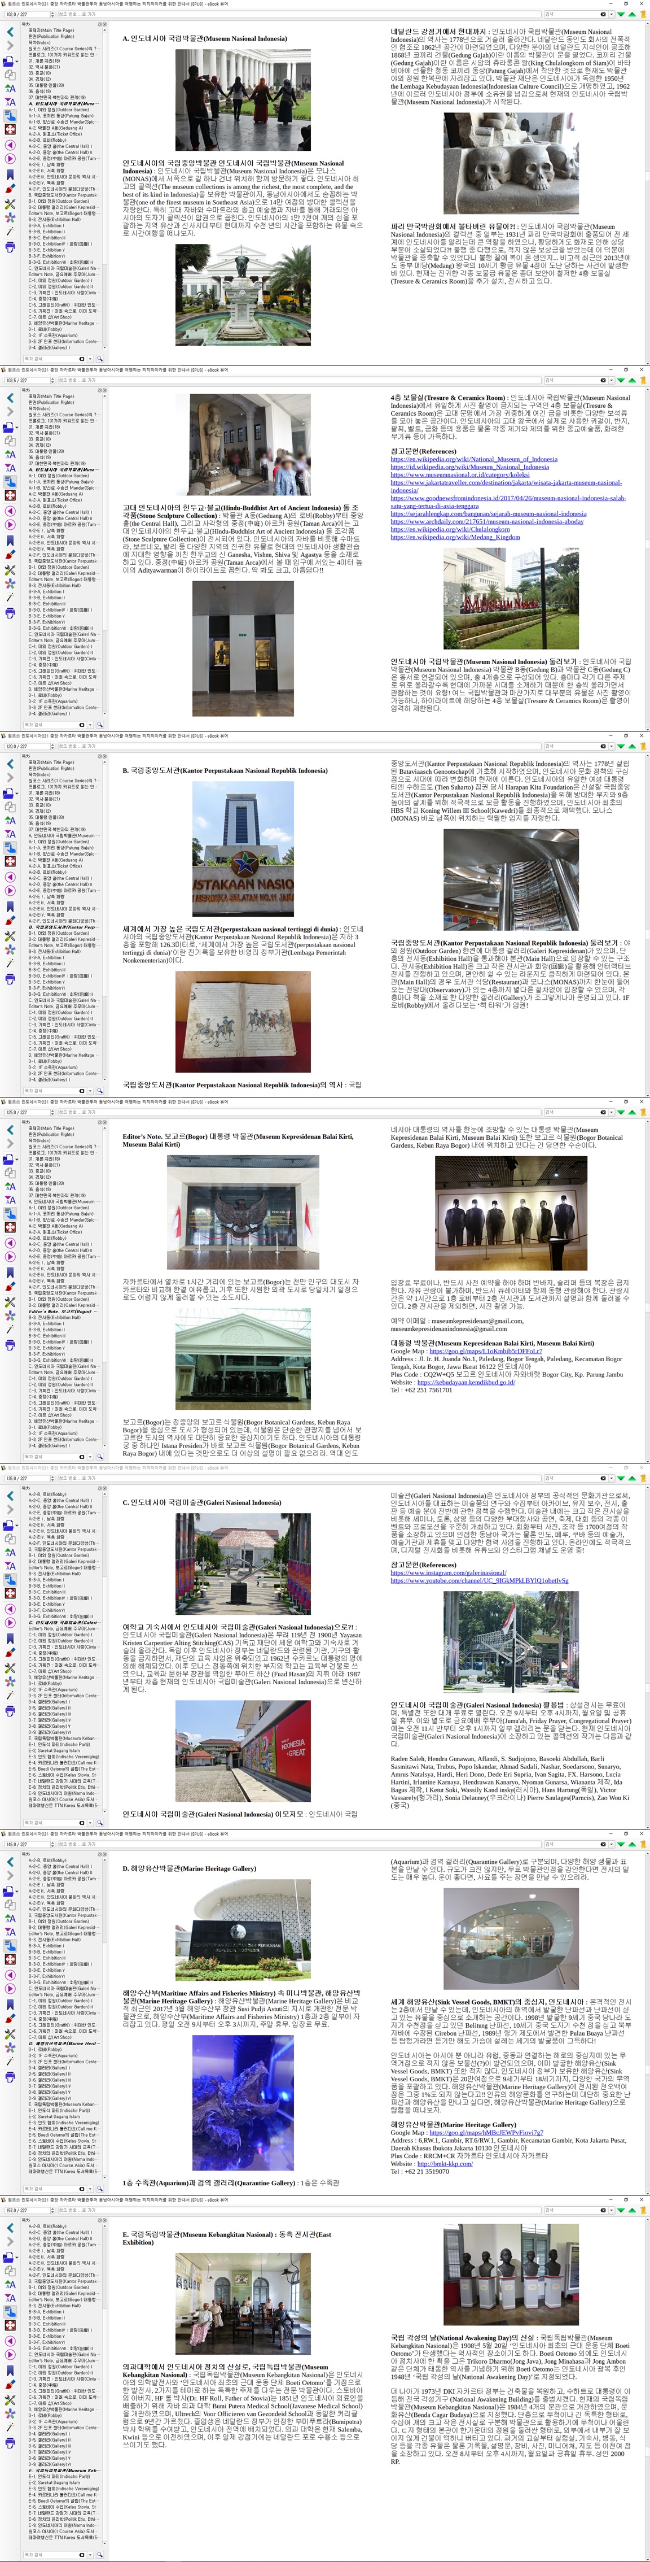Open bookmark menu in page 102.0 window
Viewport: 650px width, 2562px height.
10,175
